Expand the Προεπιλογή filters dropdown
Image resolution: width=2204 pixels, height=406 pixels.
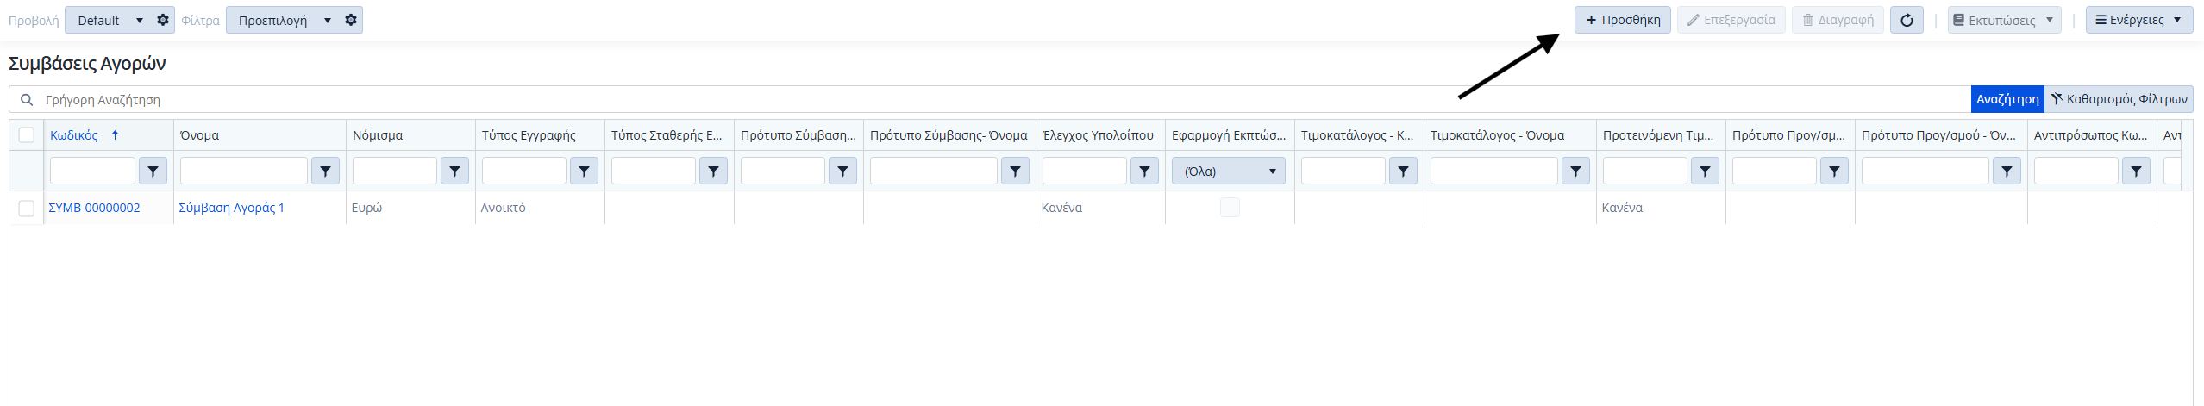[284, 20]
